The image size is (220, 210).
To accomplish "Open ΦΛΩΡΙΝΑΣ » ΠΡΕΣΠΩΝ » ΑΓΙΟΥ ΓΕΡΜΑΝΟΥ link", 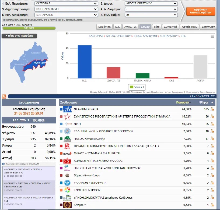I will [27, 185].
